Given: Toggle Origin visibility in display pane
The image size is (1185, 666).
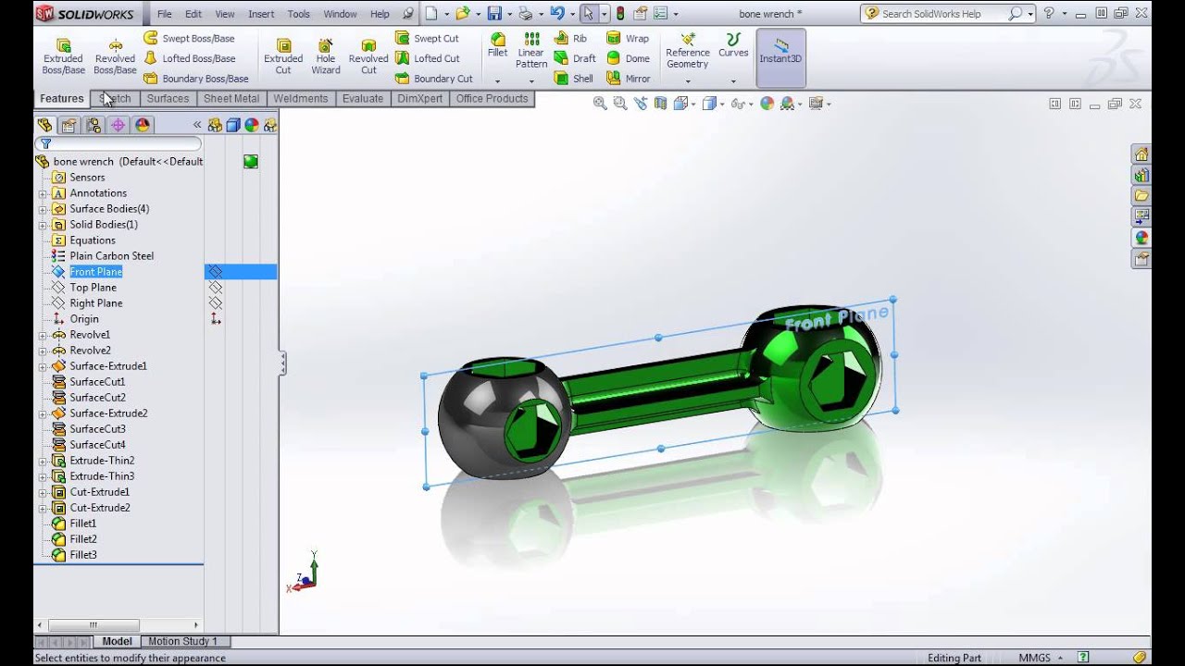Looking at the screenshot, I should (x=216, y=319).
